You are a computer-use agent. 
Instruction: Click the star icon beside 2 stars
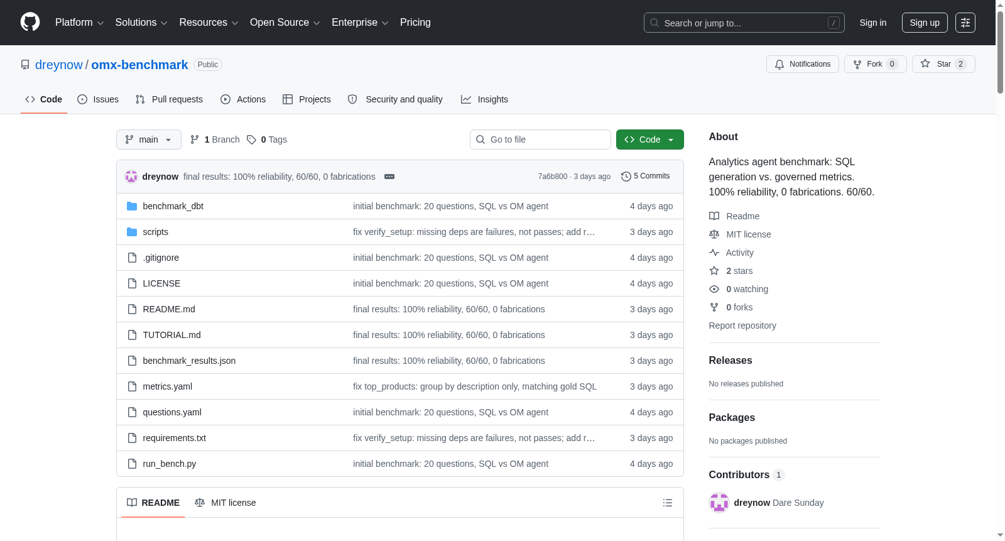pyautogui.click(x=714, y=271)
